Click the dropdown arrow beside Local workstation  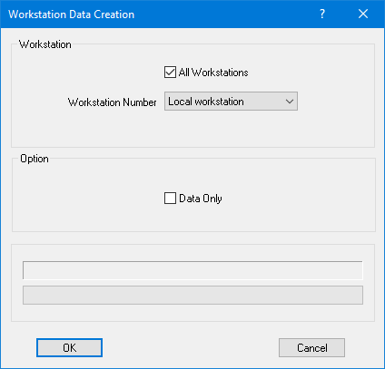pyautogui.click(x=290, y=102)
